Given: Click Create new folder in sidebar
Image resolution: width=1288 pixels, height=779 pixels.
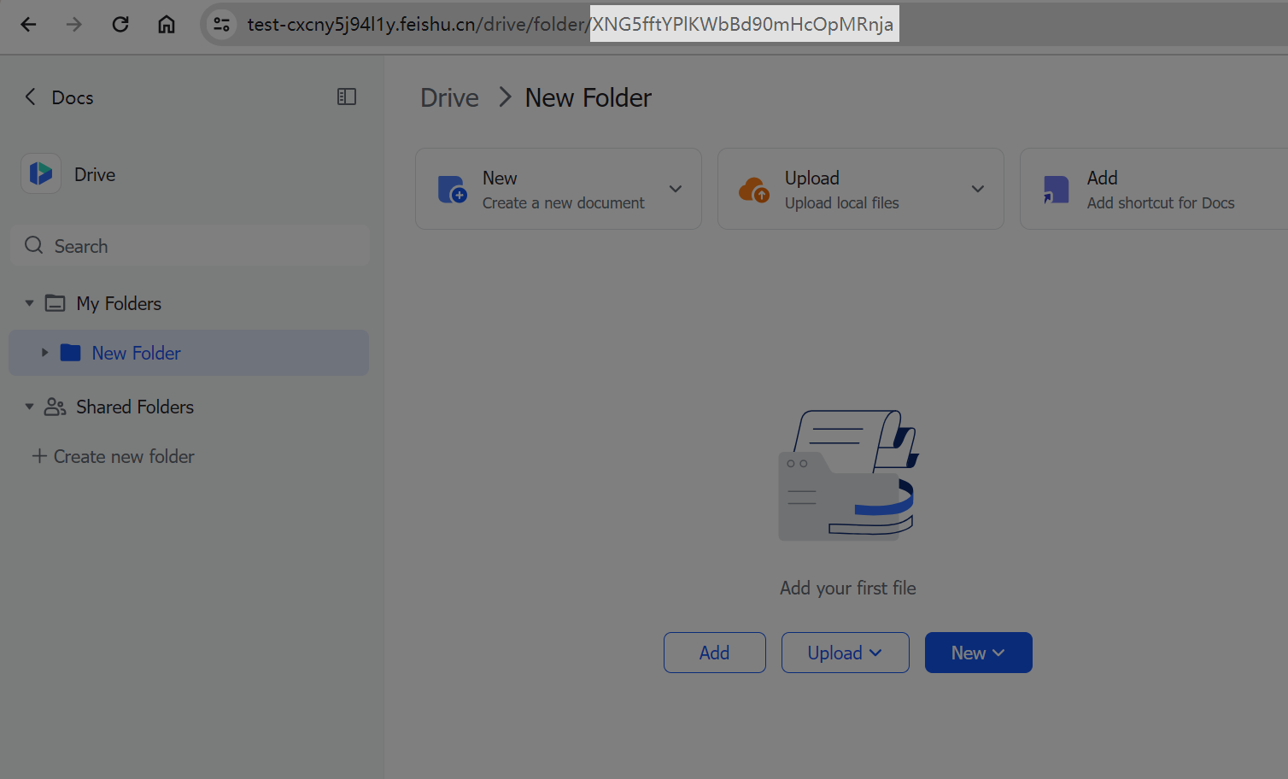Looking at the screenshot, I should [114, 457].
